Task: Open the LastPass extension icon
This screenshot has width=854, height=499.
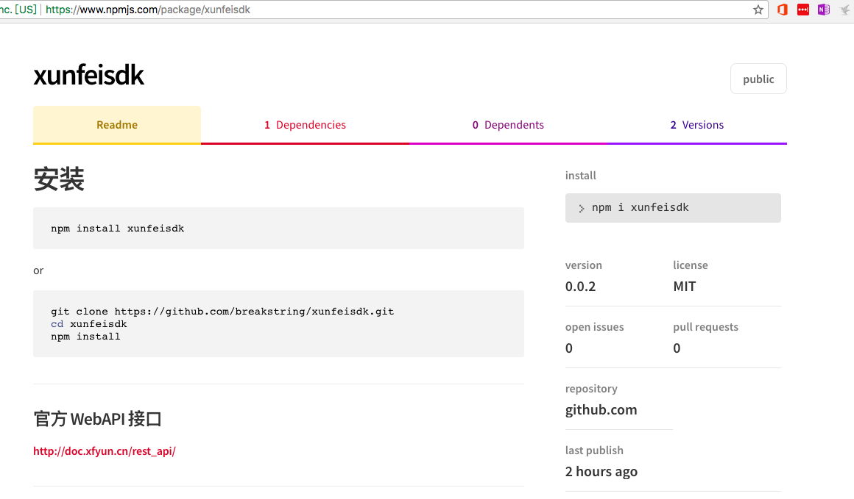Action: click(803, 10)
